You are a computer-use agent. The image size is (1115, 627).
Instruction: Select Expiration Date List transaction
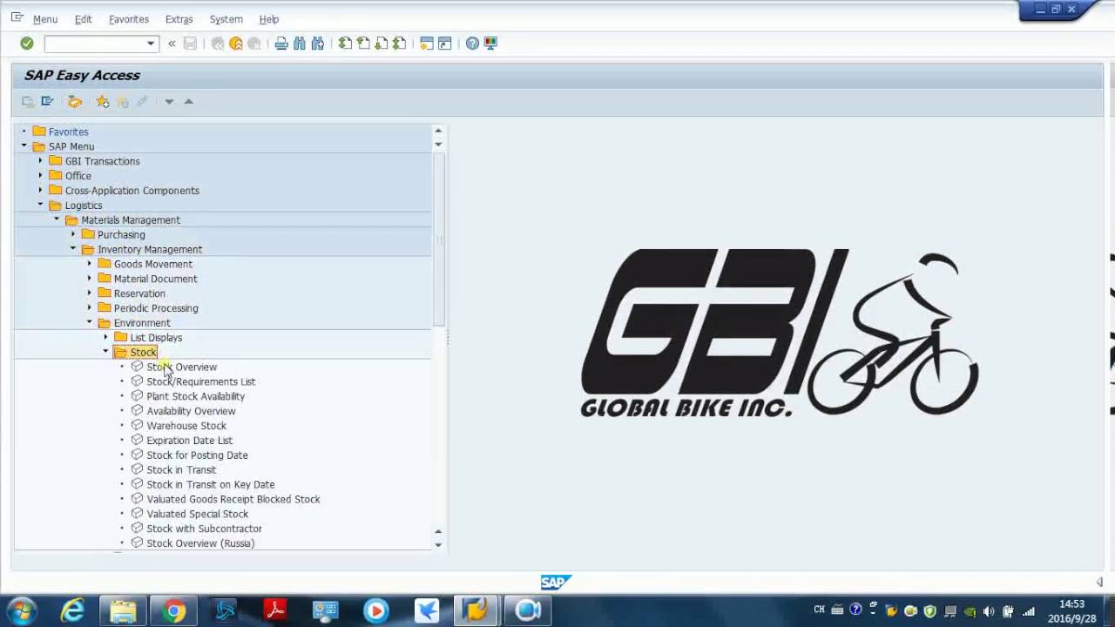click(189, 441)
